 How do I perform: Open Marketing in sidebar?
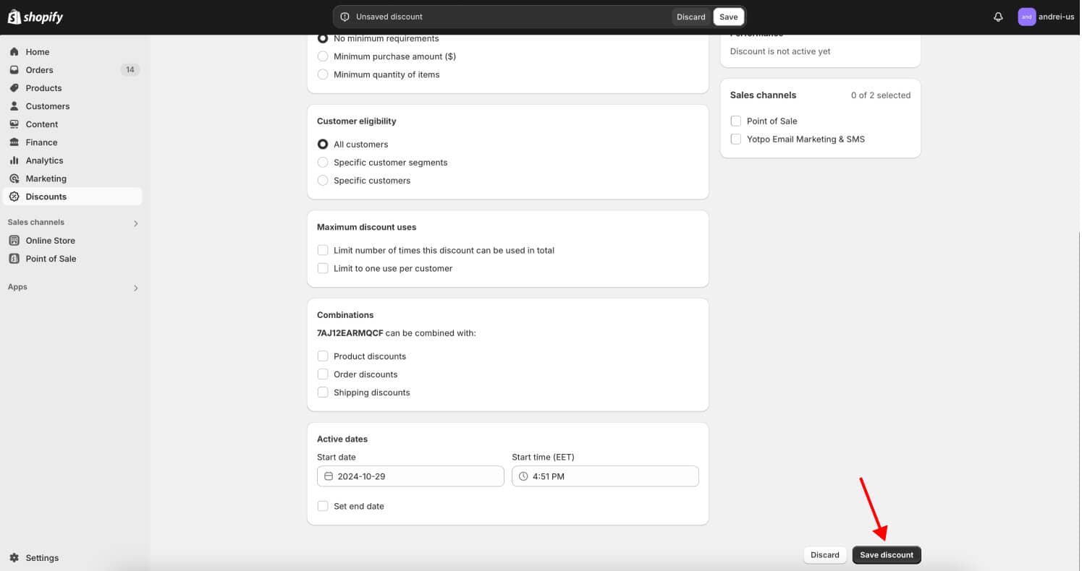(x=72, y=179)
